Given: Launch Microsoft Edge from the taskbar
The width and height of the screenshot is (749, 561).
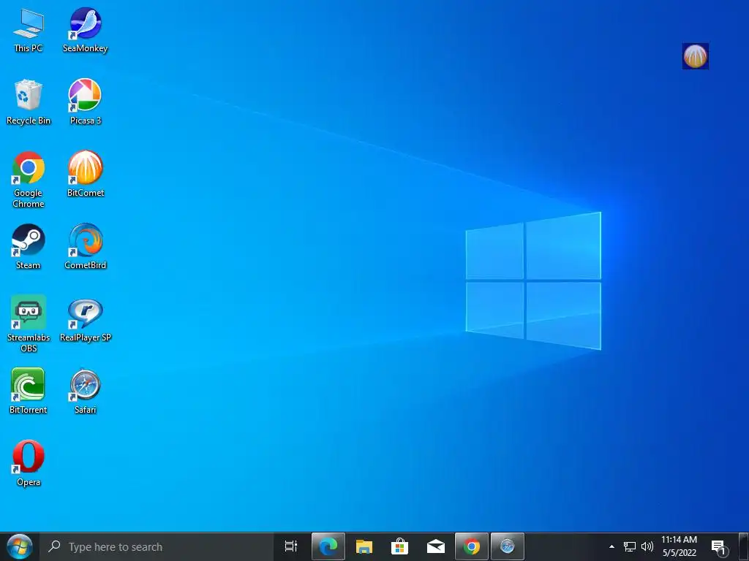Looking at the screenshot, I should tap(328, 546).
